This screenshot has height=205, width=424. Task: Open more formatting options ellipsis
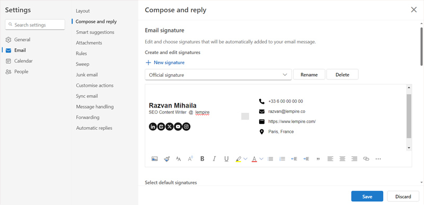(378, 159)
